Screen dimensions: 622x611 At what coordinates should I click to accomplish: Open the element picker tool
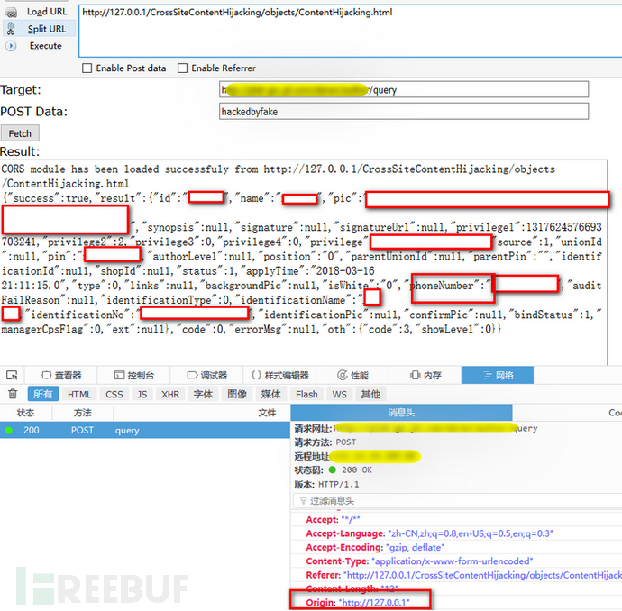coord(12,375)
